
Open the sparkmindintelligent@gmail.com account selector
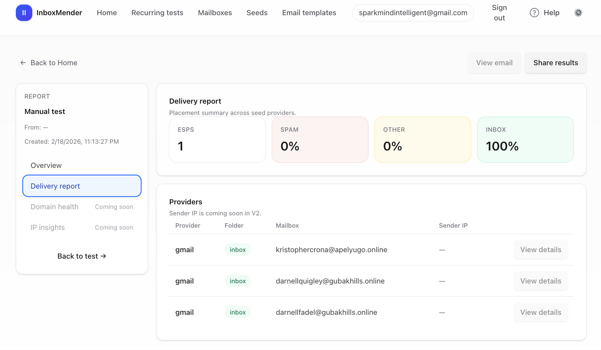[413, 13]
